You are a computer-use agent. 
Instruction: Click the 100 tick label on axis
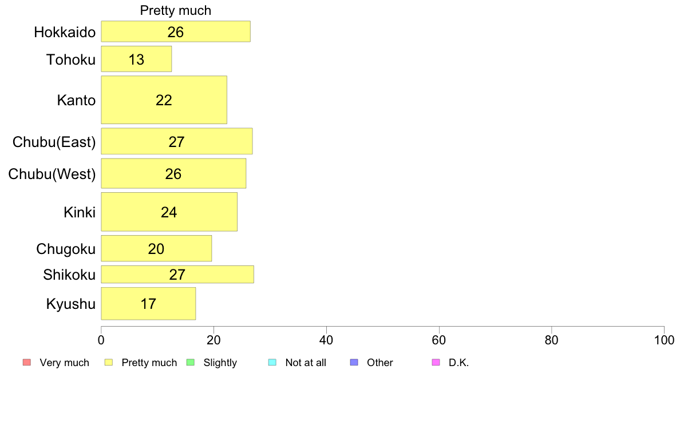(x=664, y=340)
